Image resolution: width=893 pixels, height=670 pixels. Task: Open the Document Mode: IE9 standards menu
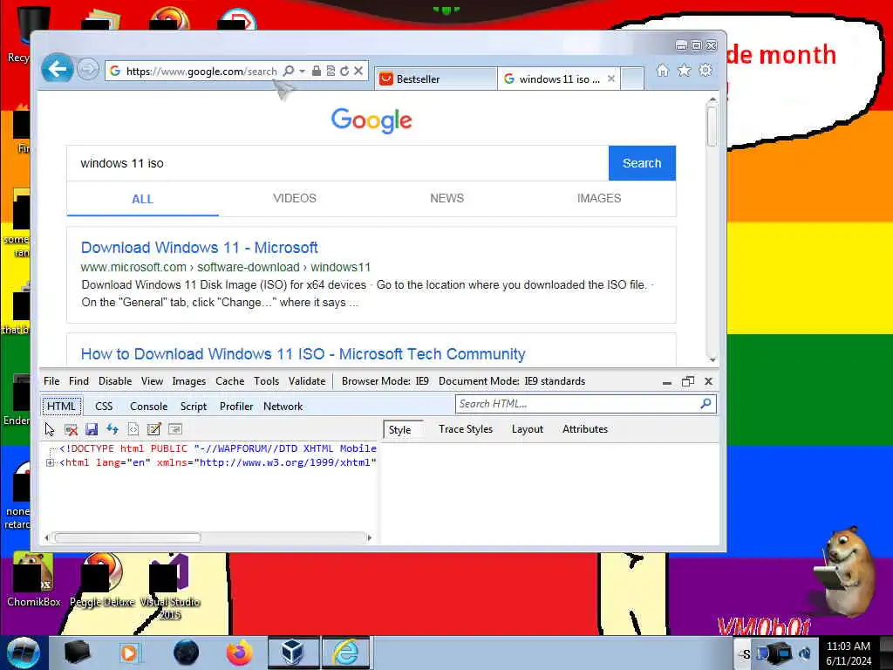pos(512,381)
